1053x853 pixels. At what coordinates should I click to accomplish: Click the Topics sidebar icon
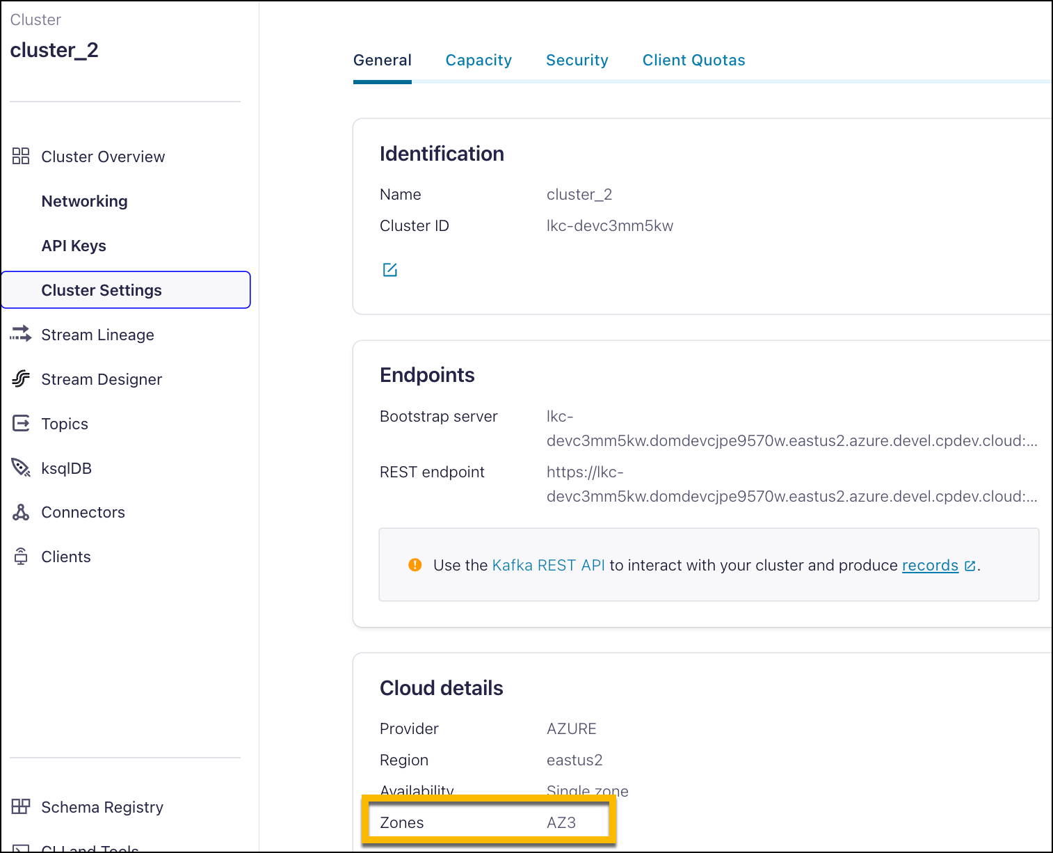point(21,423)
